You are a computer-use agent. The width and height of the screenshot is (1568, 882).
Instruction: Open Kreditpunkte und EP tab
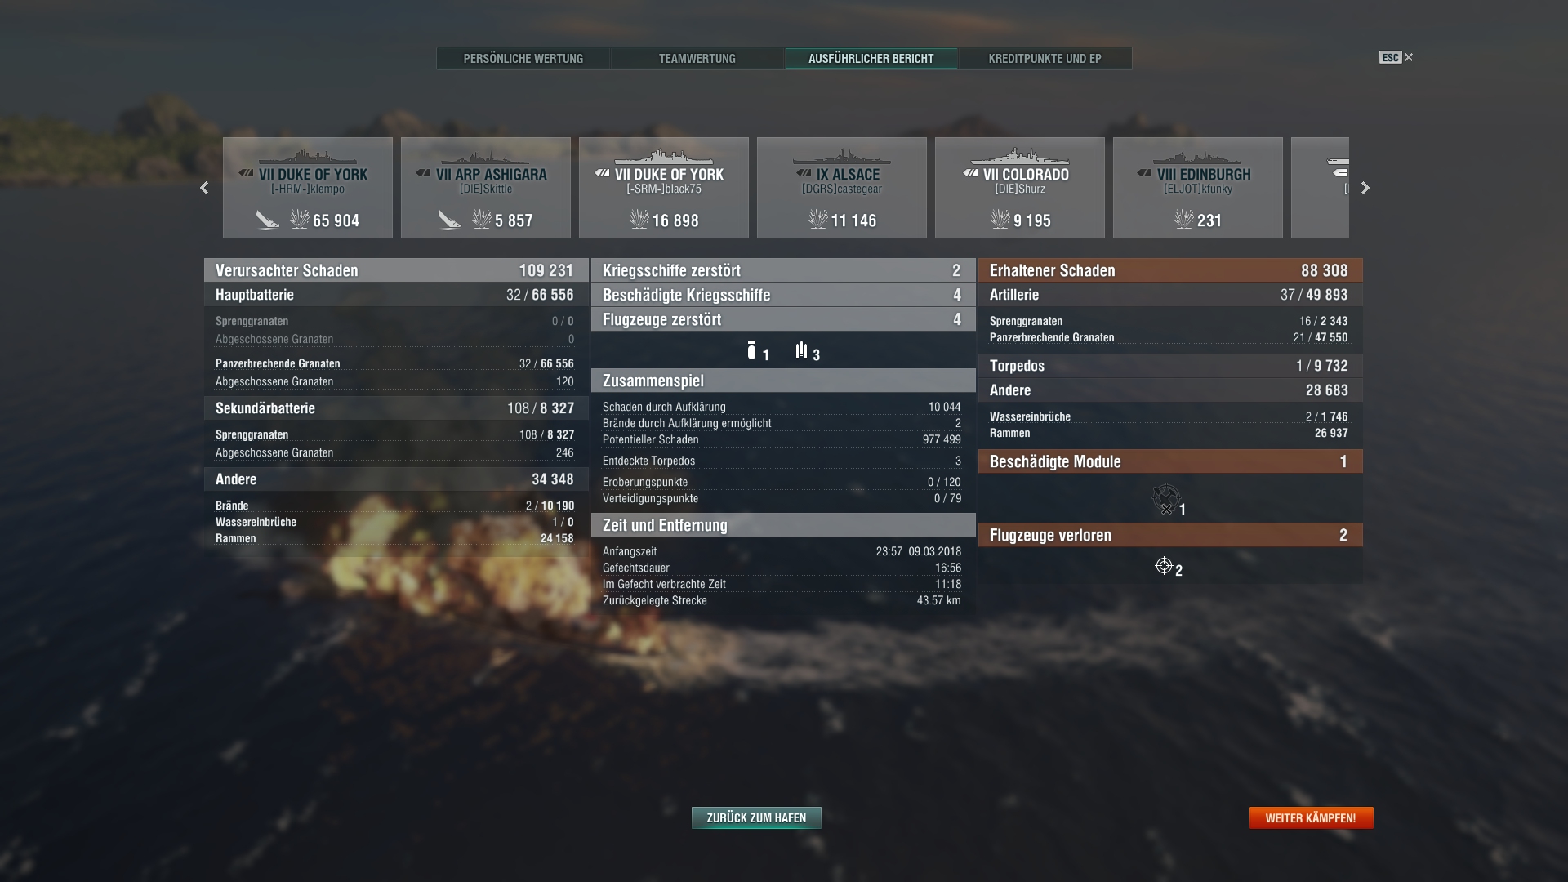point(1045,59)
